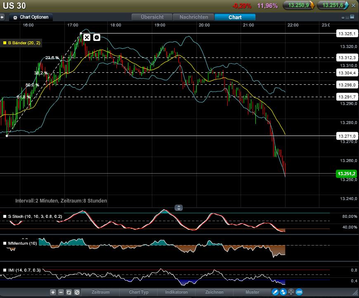The image size is (359, 298).
Task: Click the blue price-scale icon
Action: click(299, 292)
